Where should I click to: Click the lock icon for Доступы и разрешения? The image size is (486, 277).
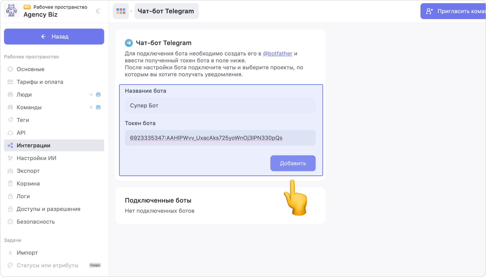[10, 209]
